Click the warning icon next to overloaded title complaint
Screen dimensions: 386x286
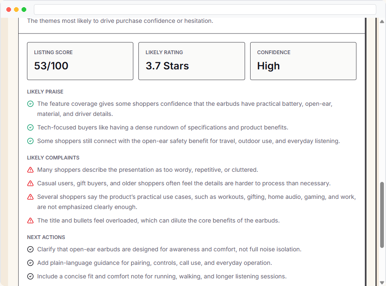tap(30, 220)
